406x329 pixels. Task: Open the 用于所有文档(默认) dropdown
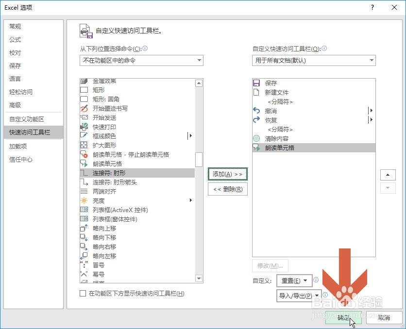pos(314,61)
